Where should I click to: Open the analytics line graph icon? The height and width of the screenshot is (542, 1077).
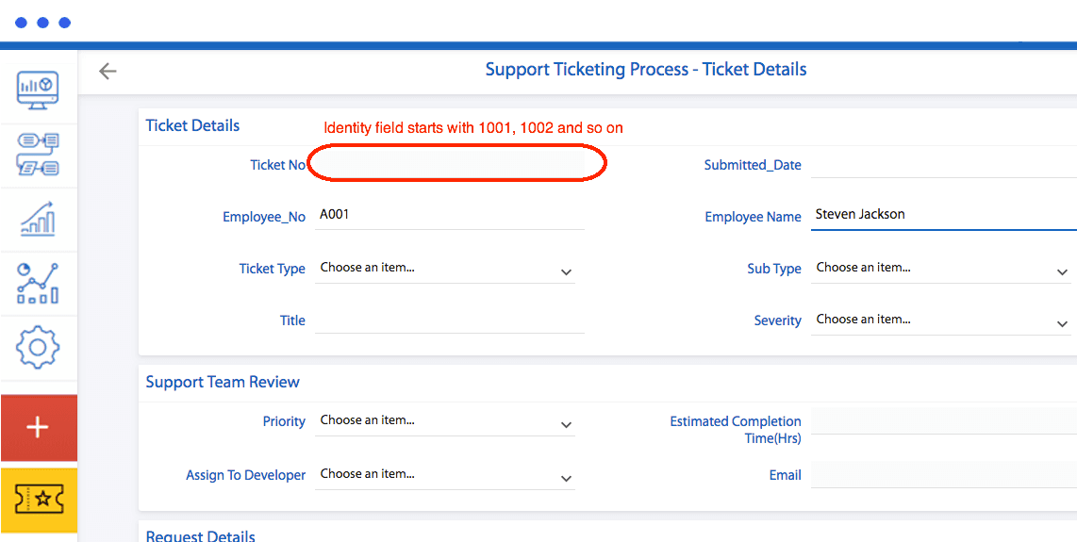click(38, 283)
